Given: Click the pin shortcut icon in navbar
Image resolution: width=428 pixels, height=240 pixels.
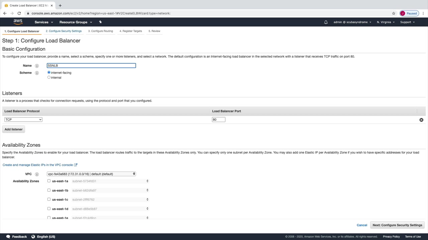Looking at the screenshot, I should [x=100, y=22].
